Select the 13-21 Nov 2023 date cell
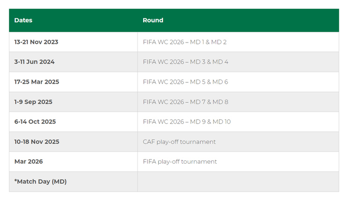 click(x=37, y=42)
